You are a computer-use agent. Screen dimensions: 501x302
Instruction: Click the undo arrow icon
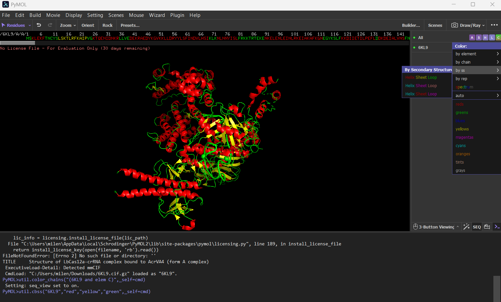pyautogui.click(x=39, y=25)
